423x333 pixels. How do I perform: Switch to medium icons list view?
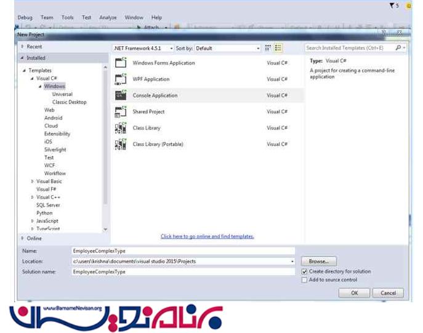click(278, 48)
